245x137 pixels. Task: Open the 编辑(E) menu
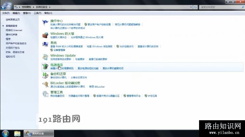[16, 13]
